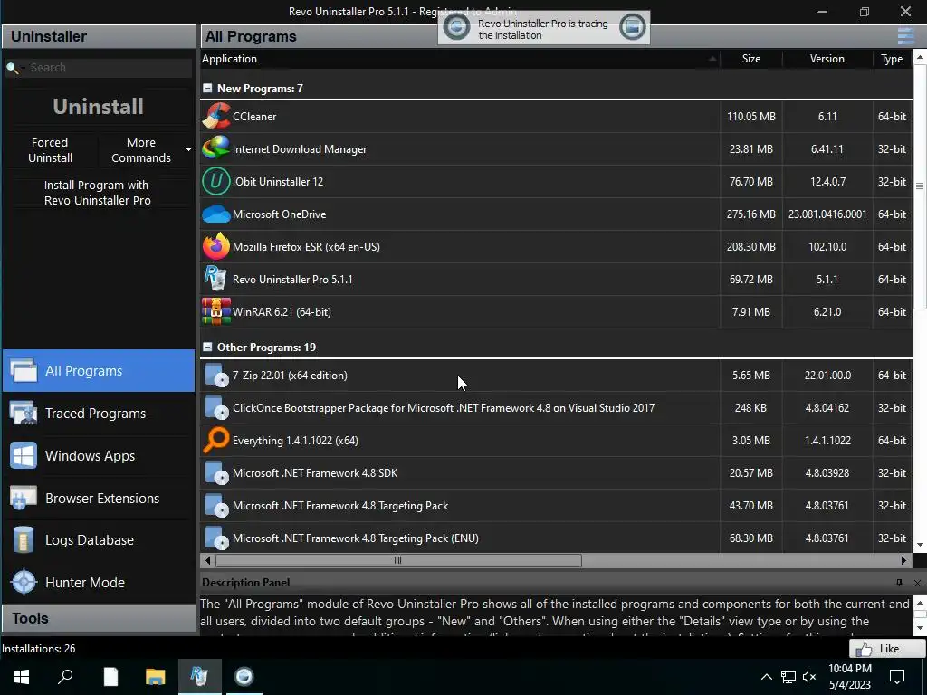
Task: Sort by the Version column header
Action: (827, 59)
